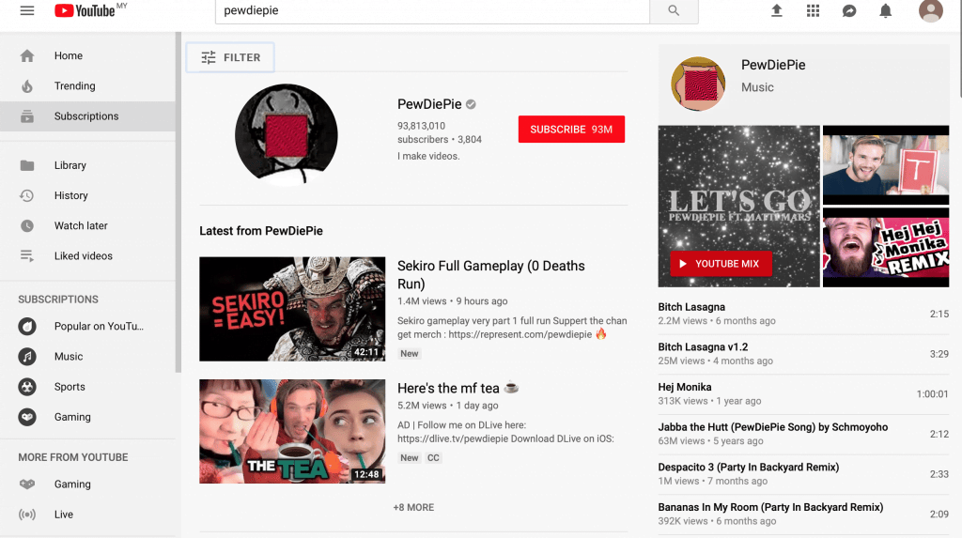Open Sekiro Full Gameplay video title

(490, 275)
